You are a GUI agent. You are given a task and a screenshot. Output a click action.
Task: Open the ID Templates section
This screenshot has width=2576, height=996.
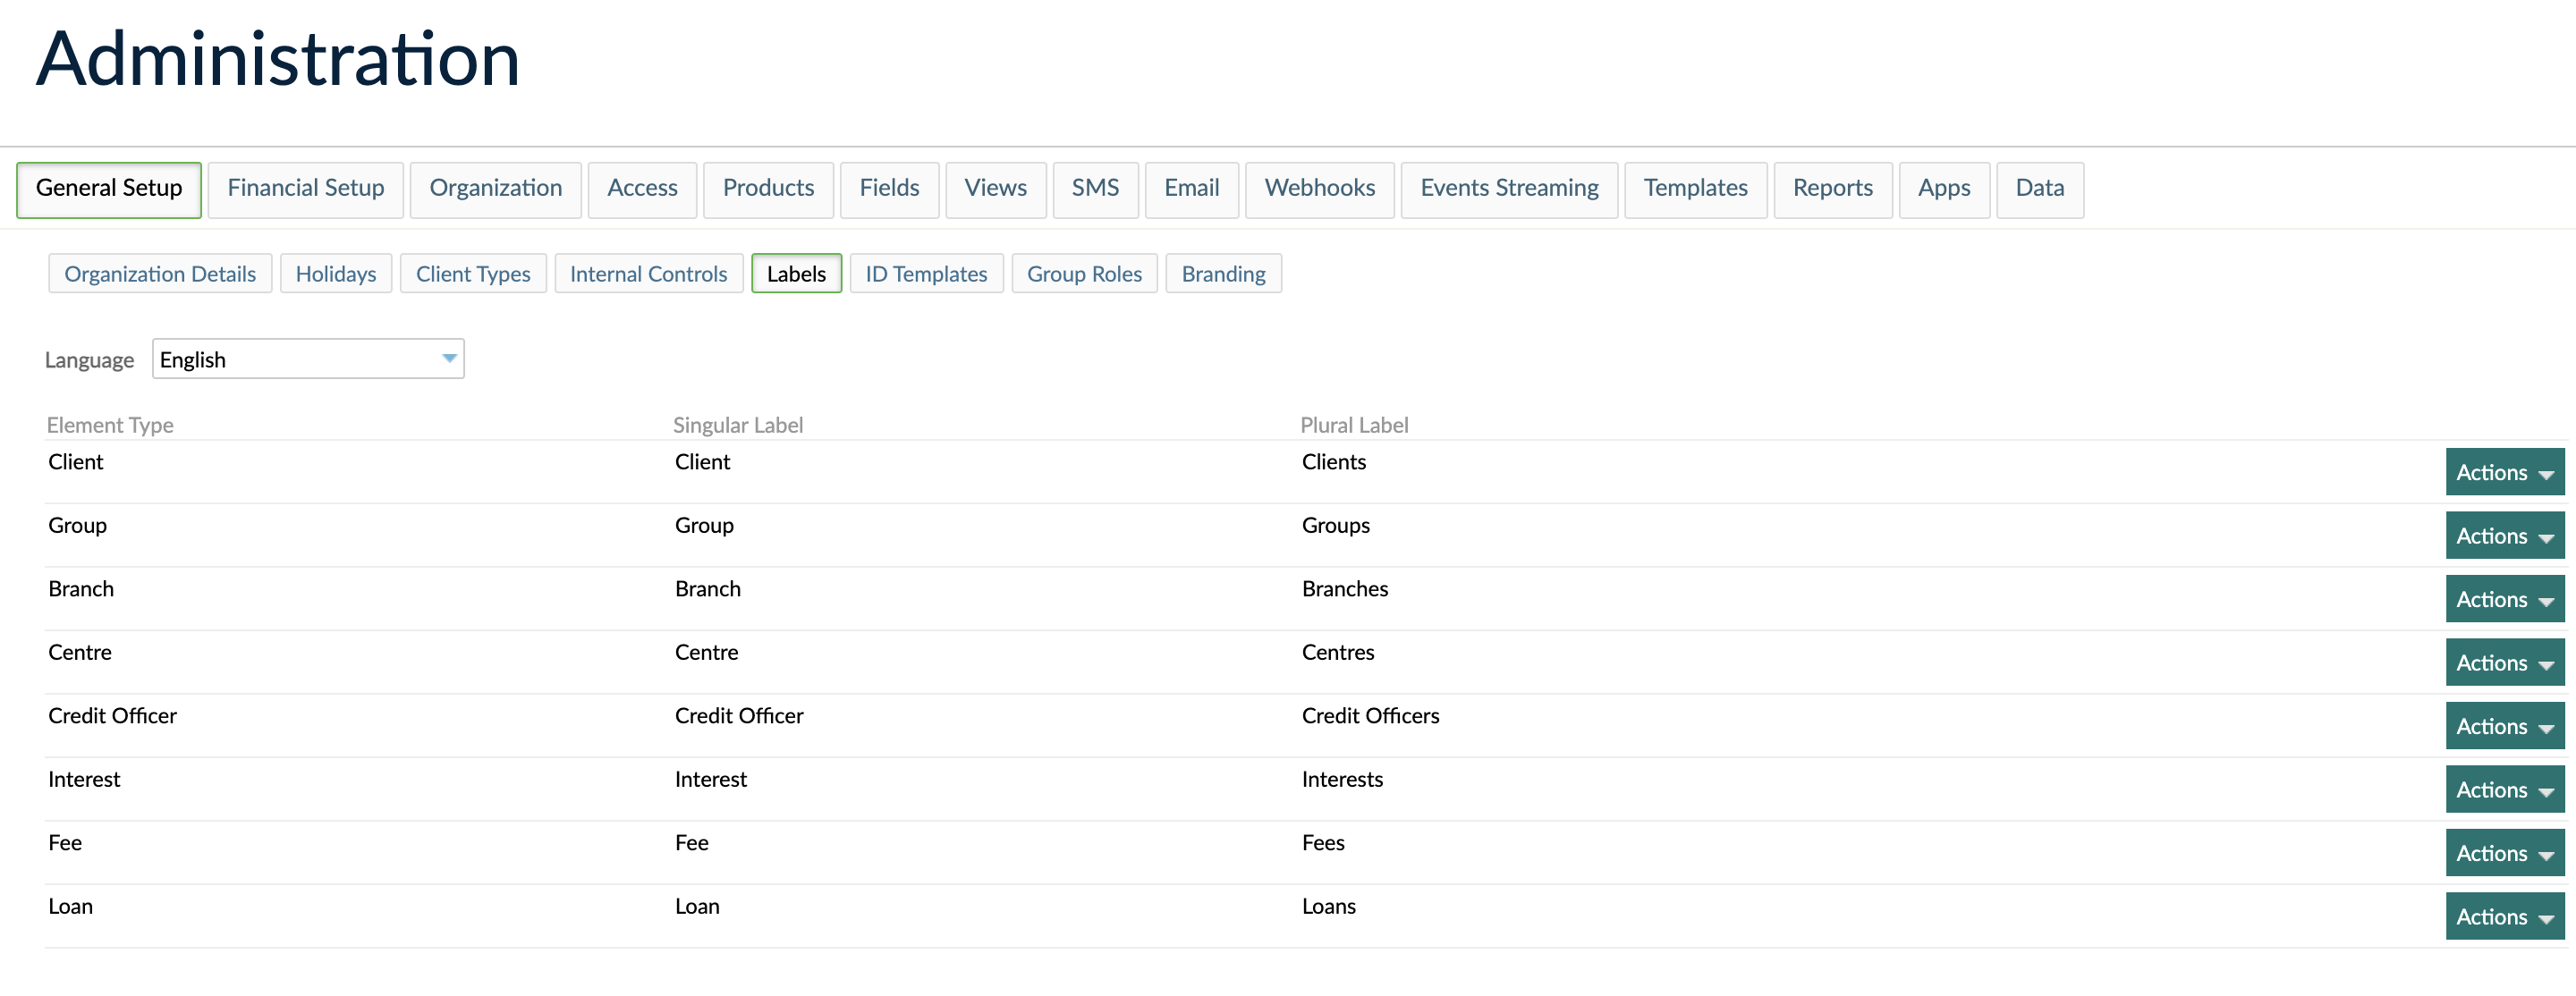(x=925, y=273)
